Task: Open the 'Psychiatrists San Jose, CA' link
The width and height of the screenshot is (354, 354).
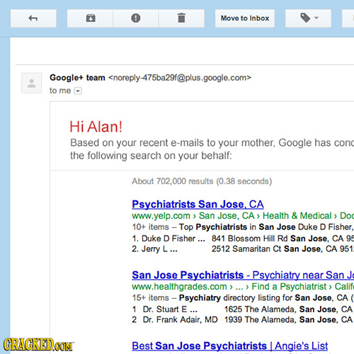Action: pyautogui.click(x=198, y=204)
